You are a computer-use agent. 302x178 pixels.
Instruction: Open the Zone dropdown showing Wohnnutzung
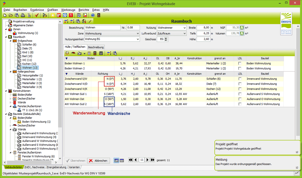pos(137,33)
